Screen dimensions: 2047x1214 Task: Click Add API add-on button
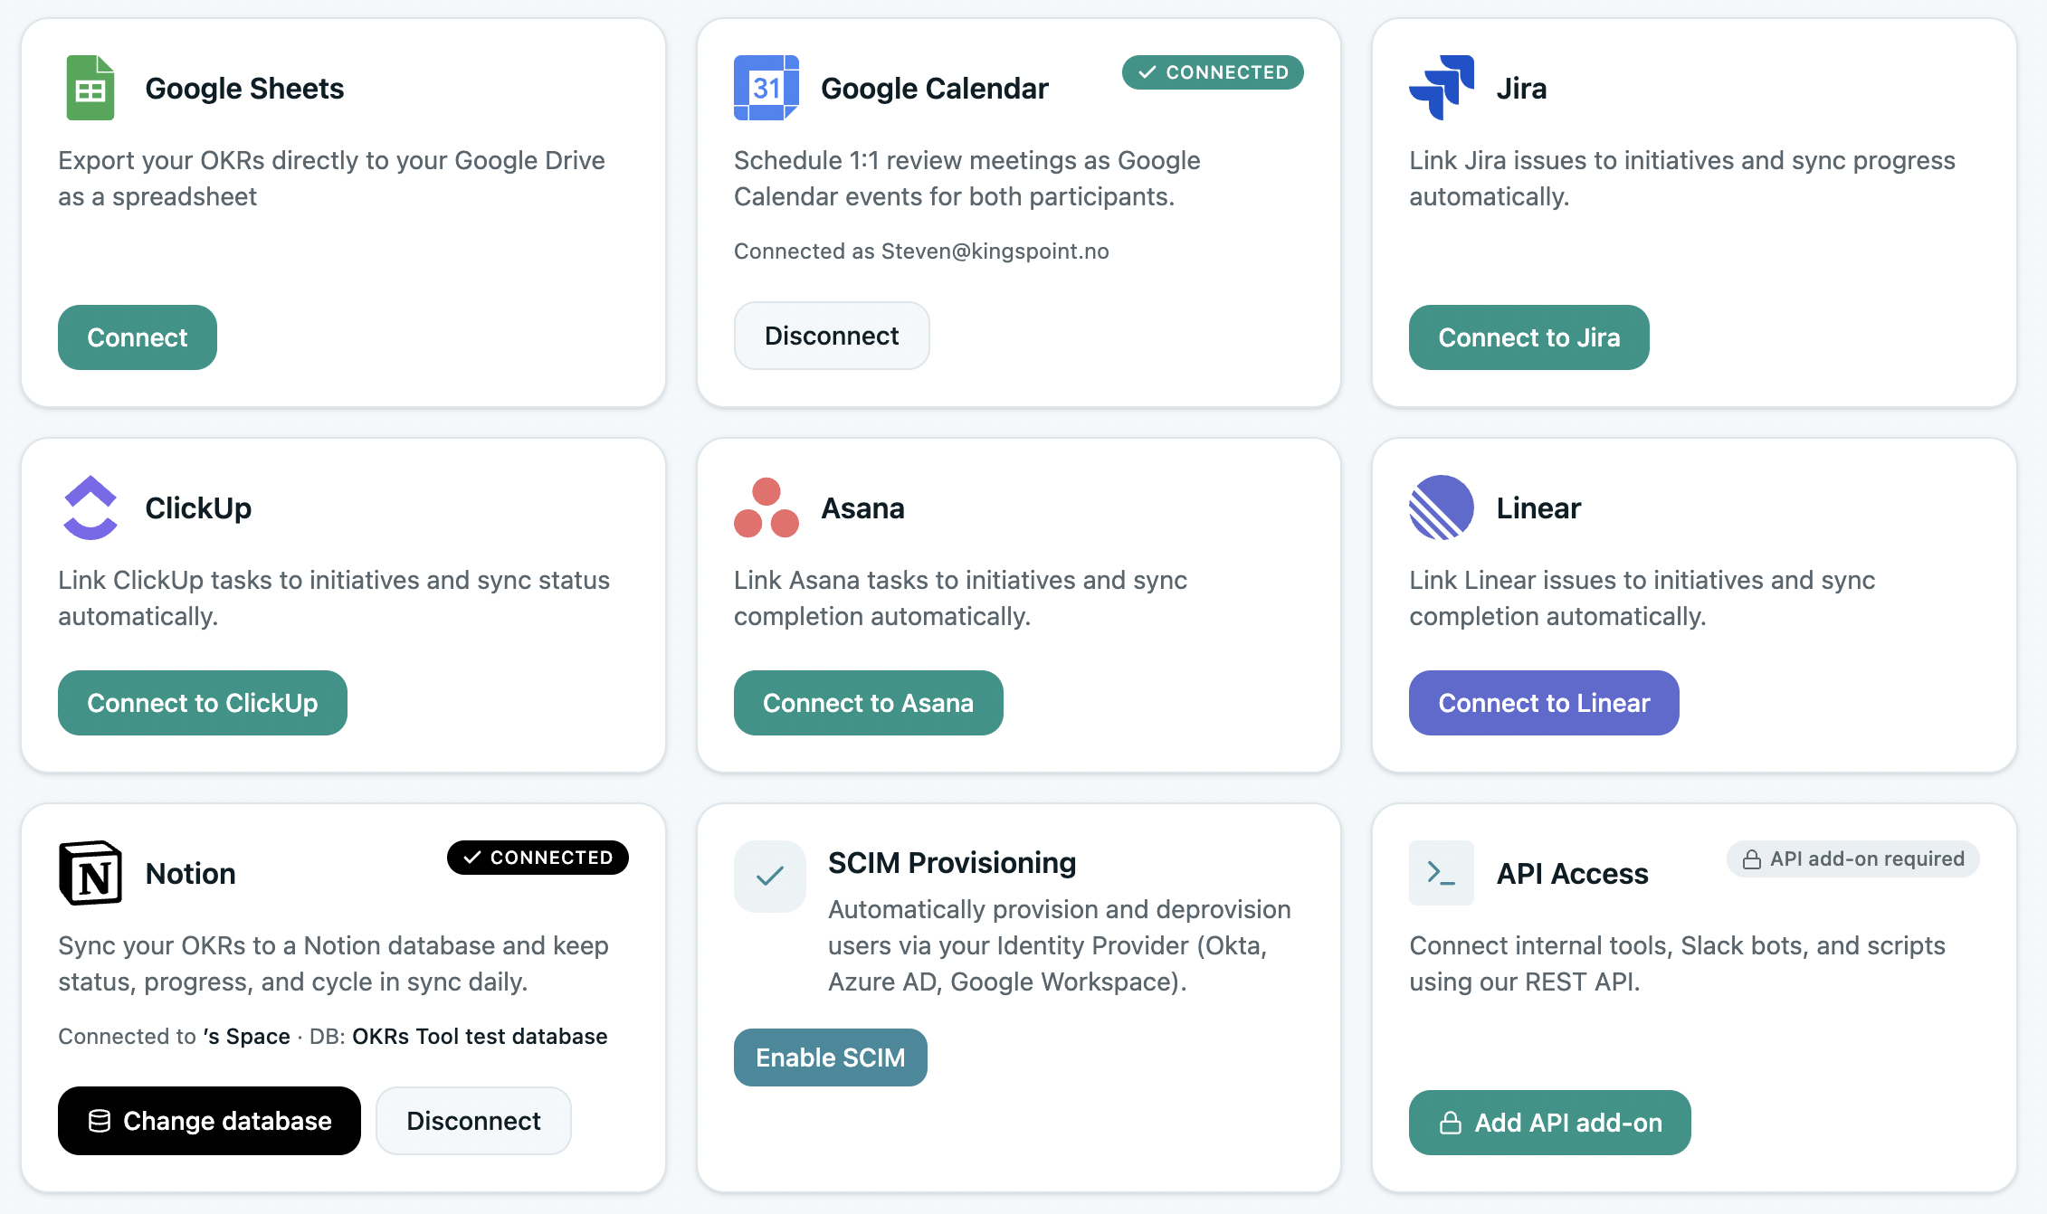point(1550,1123)
